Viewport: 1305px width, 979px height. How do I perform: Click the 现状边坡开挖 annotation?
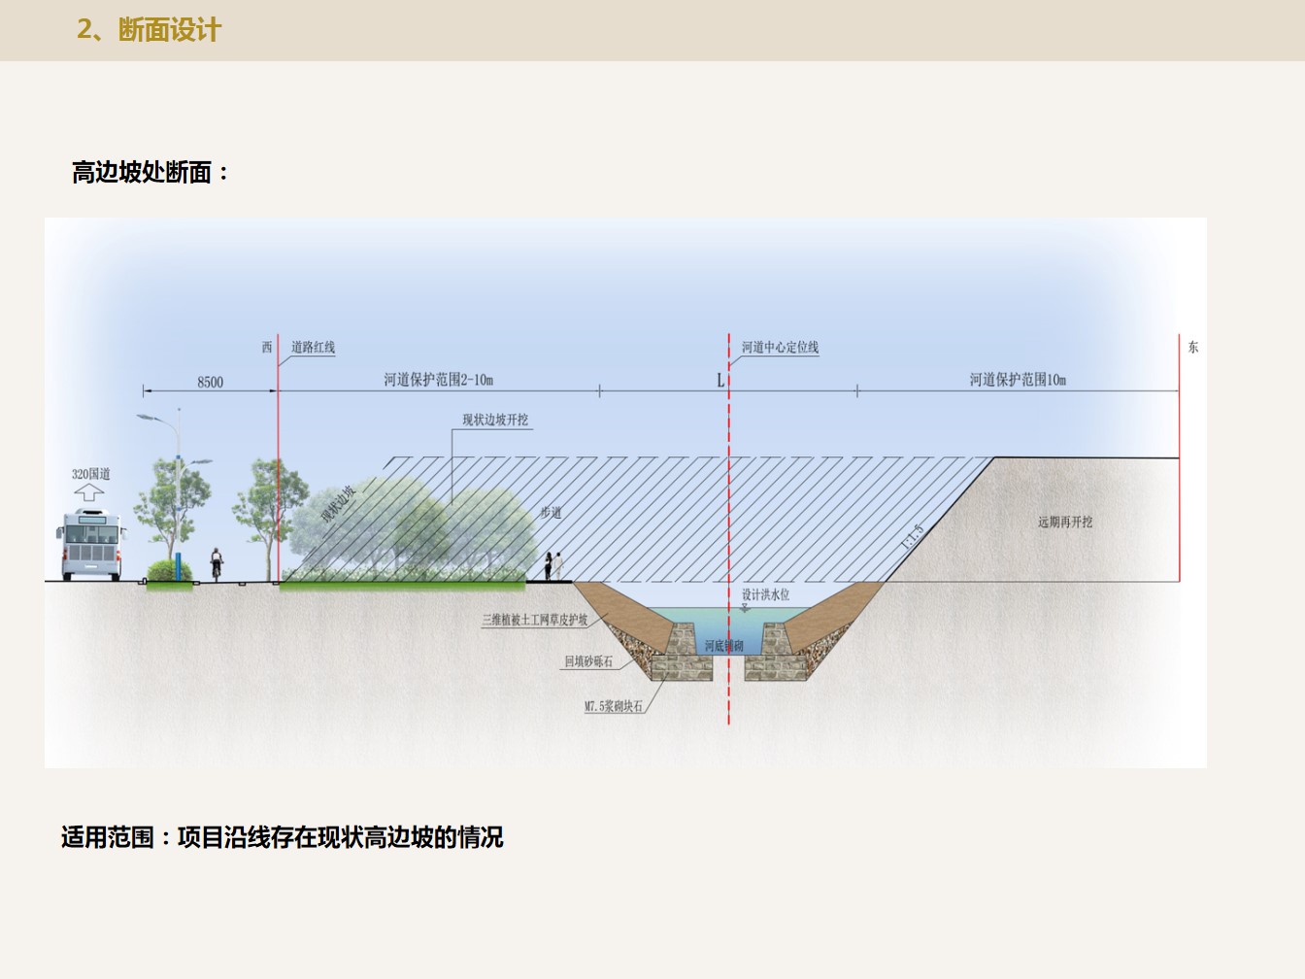click(495, 421)
